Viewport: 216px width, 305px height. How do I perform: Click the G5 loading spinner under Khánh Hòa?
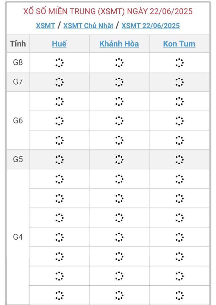(x=119, y=159)
